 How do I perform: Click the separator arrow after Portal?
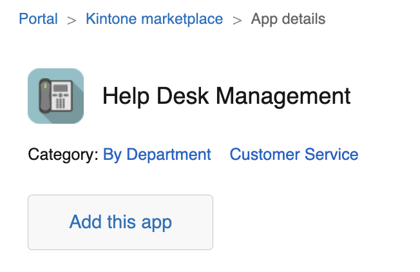pos(72,20)
